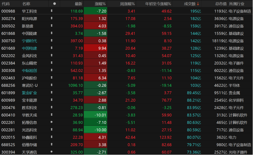This screenshot has width=253, height=155.
Task: Toggle sort arrow on 成交额 column header
Action: [x=198, y=4]
